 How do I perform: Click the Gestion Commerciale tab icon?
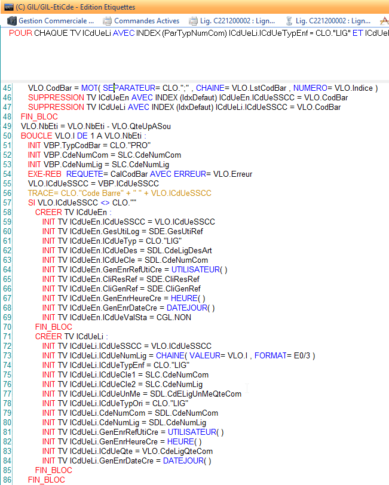coord(11,21)
